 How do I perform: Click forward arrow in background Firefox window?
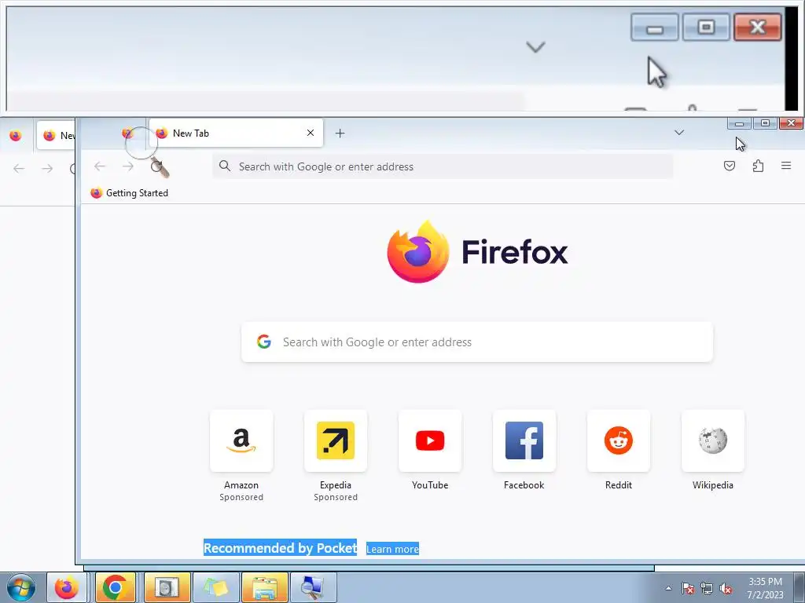pyautogui.click(x=47, y=168)
